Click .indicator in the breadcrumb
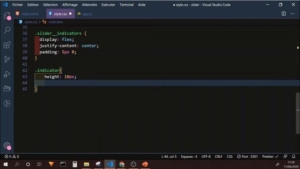 (x=55, y=22)
